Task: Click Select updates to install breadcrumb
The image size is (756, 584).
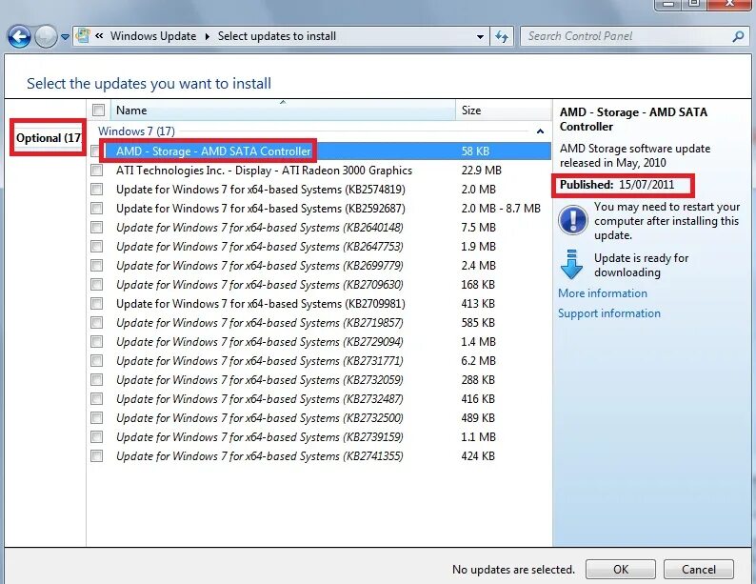Action: click(277, 36)
